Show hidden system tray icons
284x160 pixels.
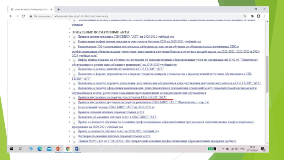pos(222,149)
